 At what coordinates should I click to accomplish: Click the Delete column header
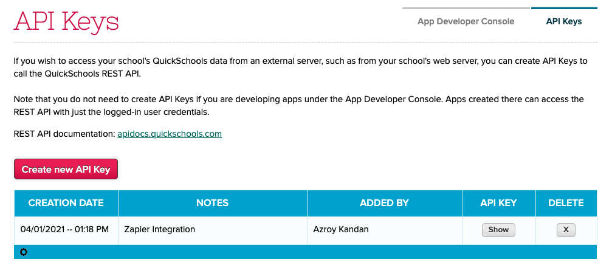tap(566, 203)
